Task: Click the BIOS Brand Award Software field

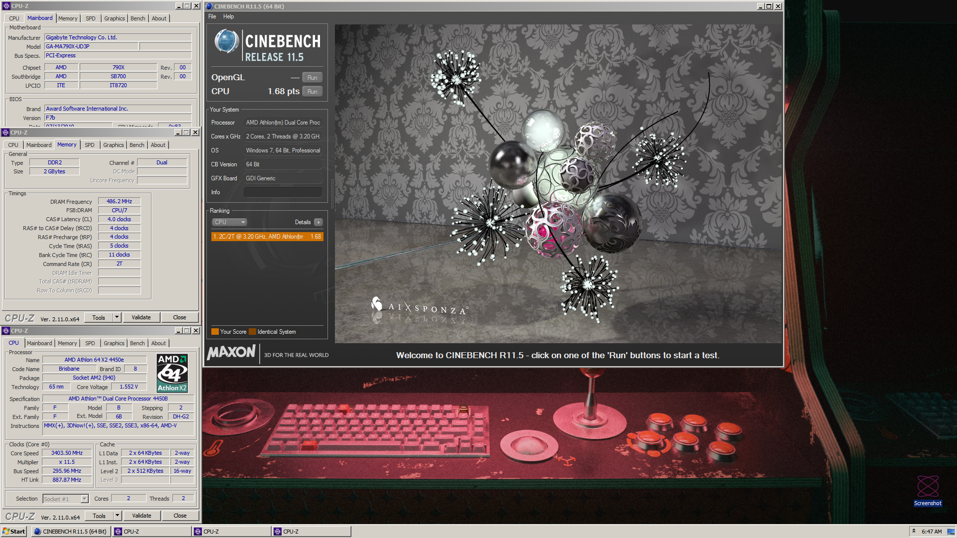Action: pos(118,109)
